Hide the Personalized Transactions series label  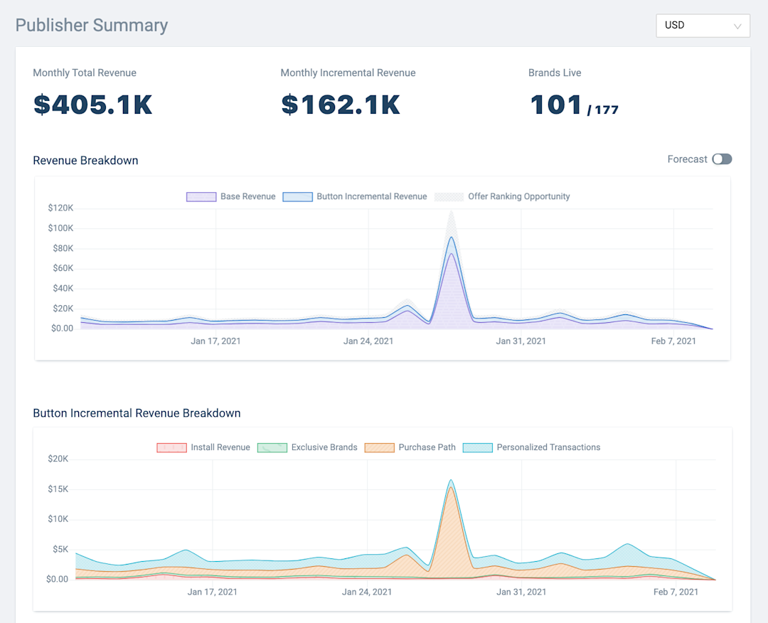point(548,447)
